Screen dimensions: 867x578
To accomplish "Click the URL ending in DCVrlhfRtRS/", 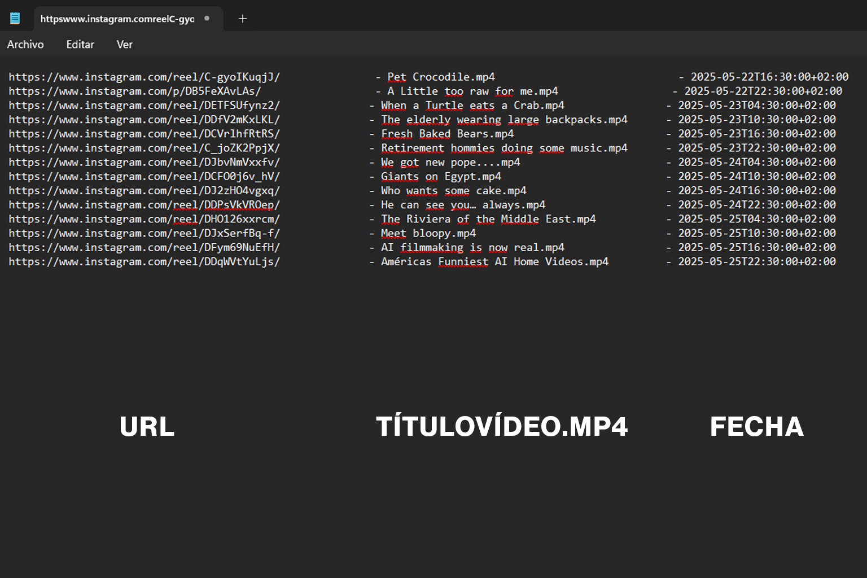I will (x=144, y=134).
